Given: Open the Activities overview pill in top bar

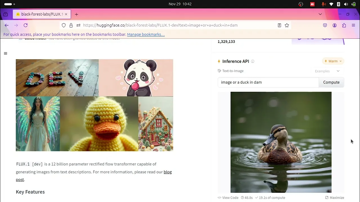Looking at the screenshot, I should (x=10, y=4).
